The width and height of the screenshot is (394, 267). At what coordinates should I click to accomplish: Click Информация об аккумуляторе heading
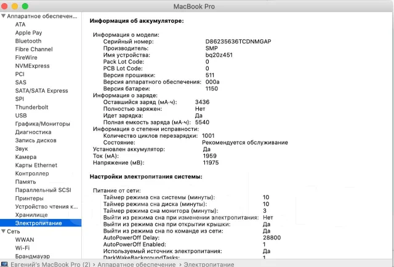pos(137,21)
